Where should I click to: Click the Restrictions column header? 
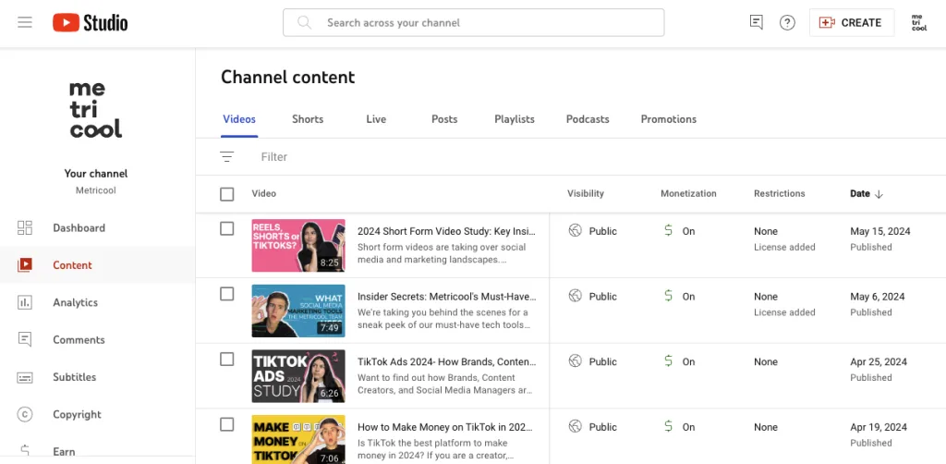[x=780, y=194]
